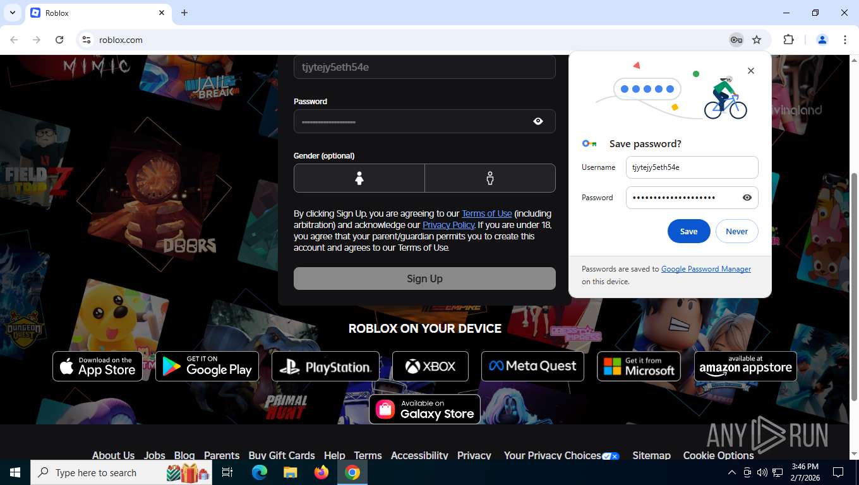Open Chrome's three-dot menu

coord(845,40)
